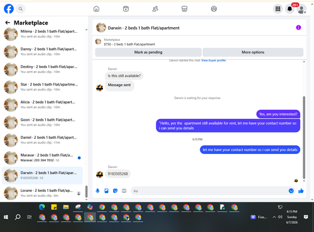Click the 'Is this still available?' message
This screenshot has width=314, height=232.
(124, 75)
